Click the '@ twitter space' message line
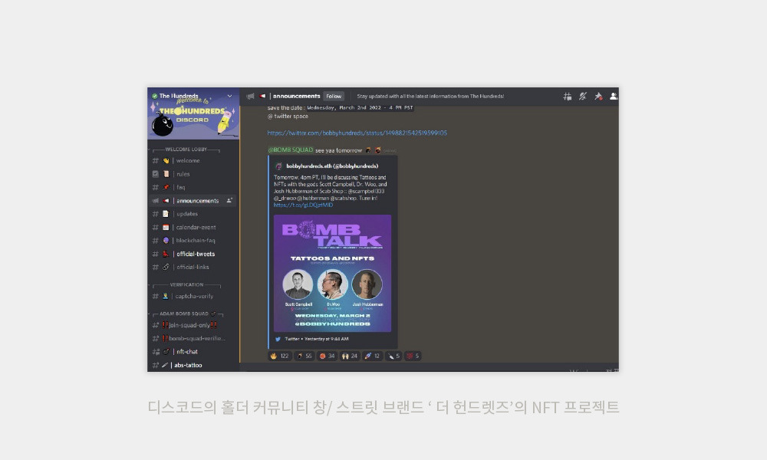This screenshot has width=767, height=460. pyautogui.click(x=288, y=117)
